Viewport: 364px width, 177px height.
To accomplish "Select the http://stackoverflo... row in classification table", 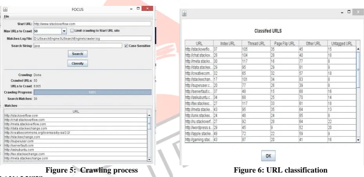I will click(x=271, y=49).
